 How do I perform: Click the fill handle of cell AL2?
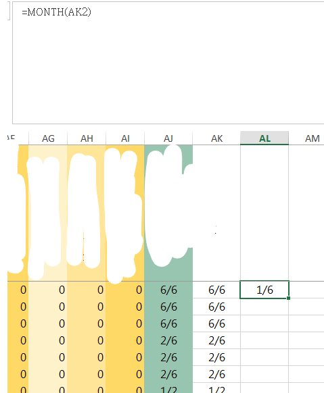(288, 298)
